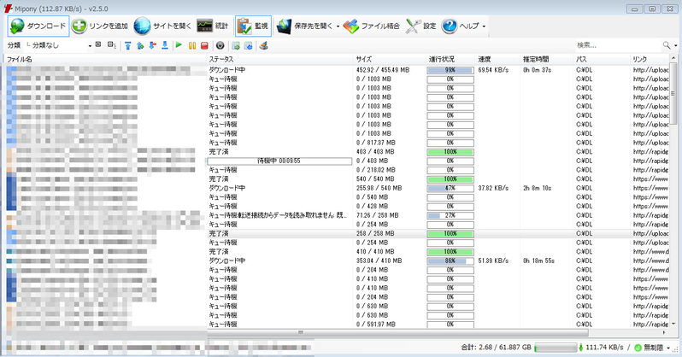Image resolution: width=682 pixels, height=357 pixels.
Task: Sort by ステータス column header
Action: 280,59
